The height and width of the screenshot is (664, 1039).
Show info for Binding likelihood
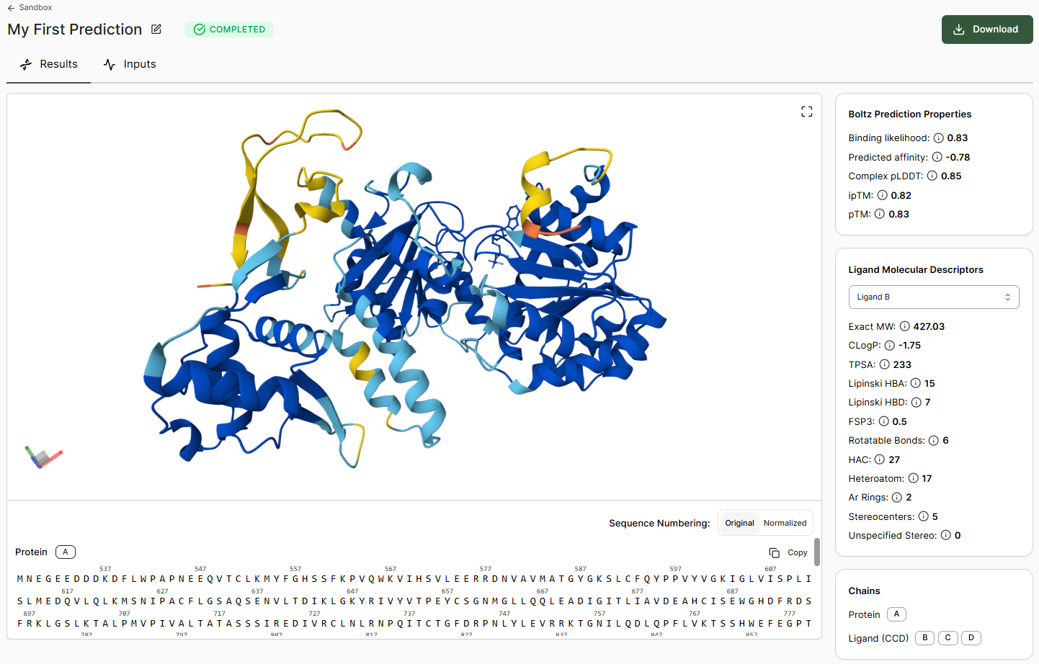[x=938, y=138]
